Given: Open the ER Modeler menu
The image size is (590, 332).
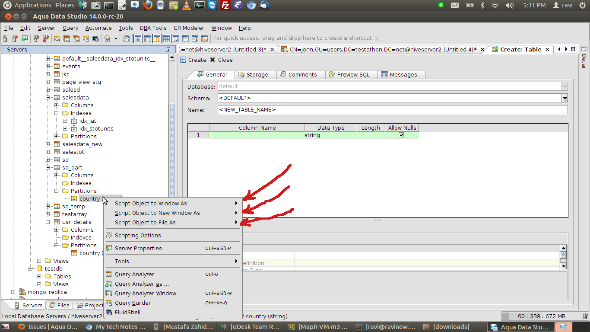Looking at the screenshot, I should (x=189, y=28).
